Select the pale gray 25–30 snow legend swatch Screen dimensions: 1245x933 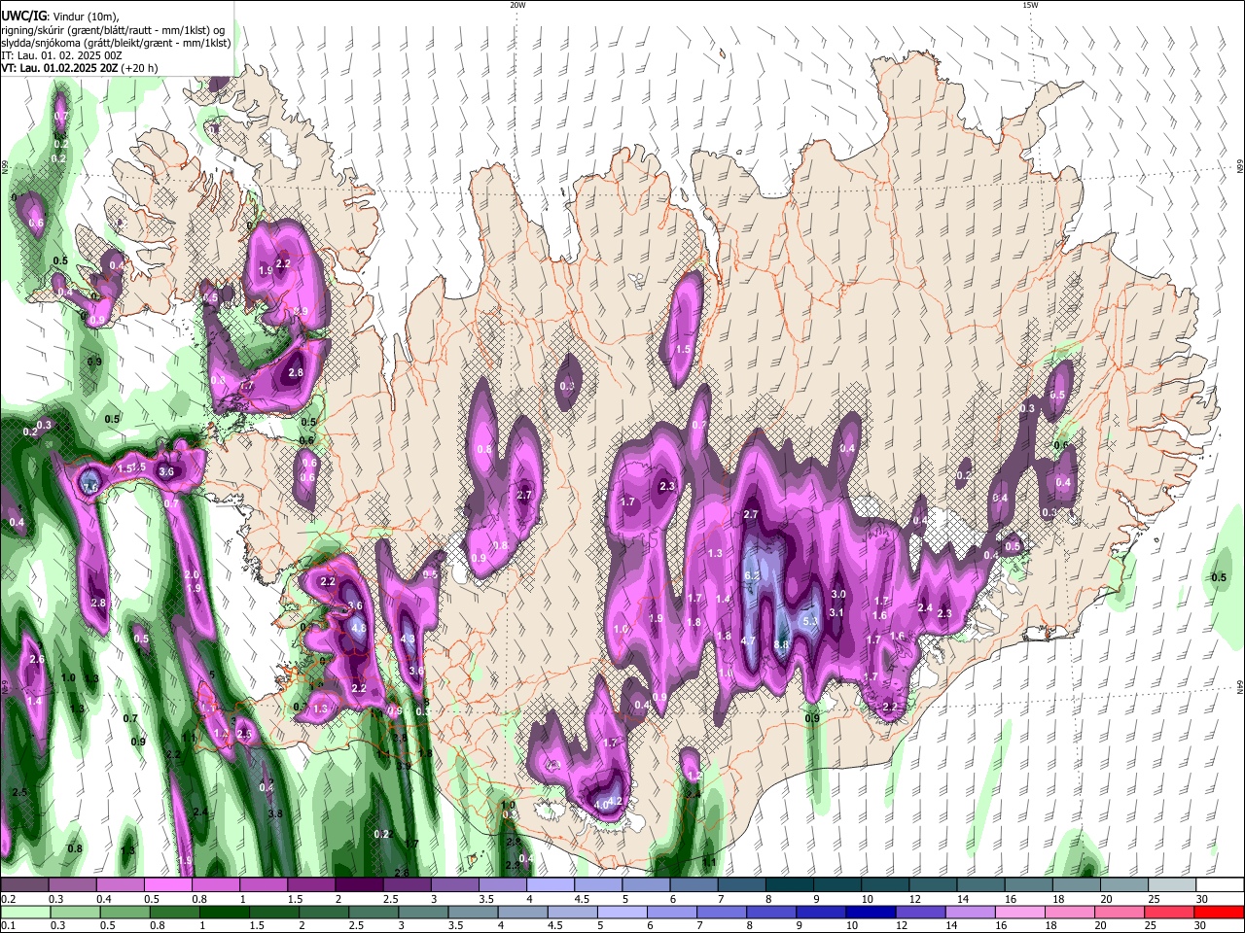(x=1171, y=885)
